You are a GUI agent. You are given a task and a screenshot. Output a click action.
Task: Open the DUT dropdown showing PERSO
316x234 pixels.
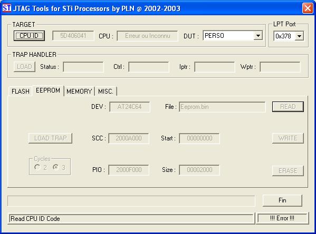point(258,36)
